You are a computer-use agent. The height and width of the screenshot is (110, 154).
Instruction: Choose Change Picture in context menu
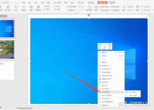pyautogui.click(x=111, y=66)
